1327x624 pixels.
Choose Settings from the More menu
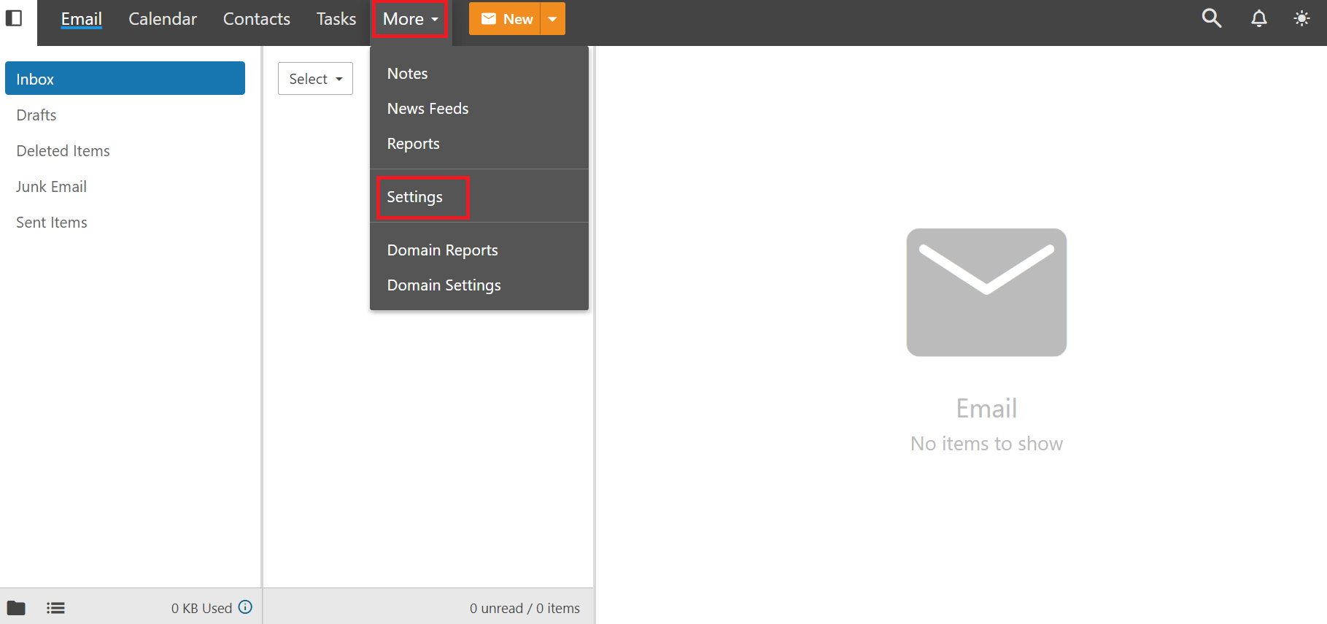point(414,197)
